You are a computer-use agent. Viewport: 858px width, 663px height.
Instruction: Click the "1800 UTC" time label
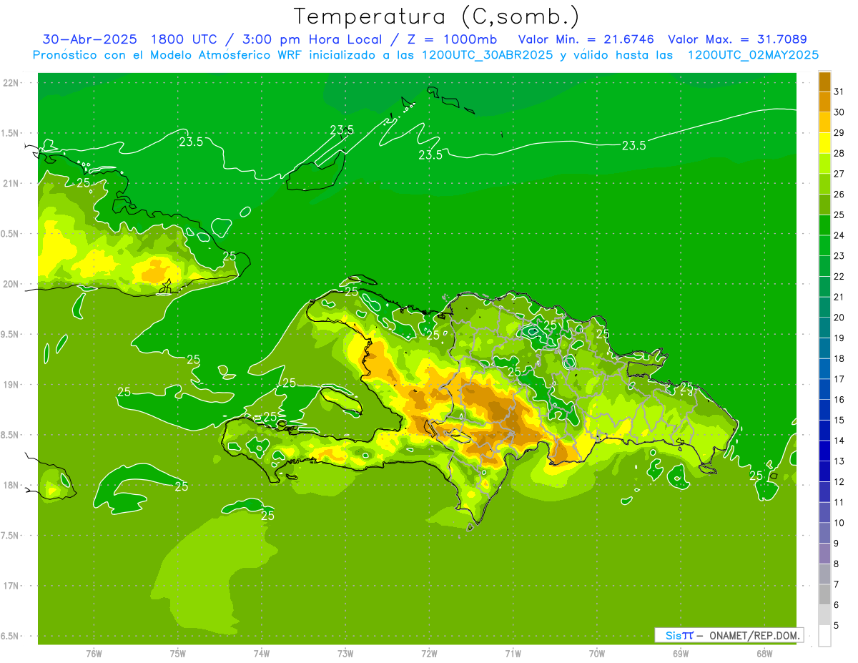click(x=185, y=39)
